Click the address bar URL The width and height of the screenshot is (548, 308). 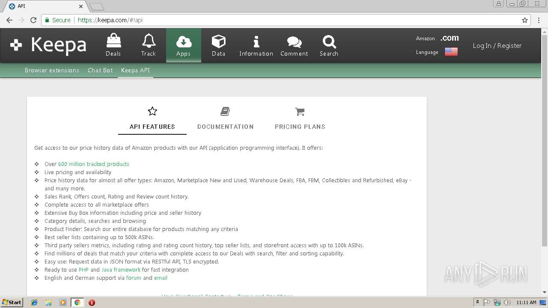[x=110, y=20]
